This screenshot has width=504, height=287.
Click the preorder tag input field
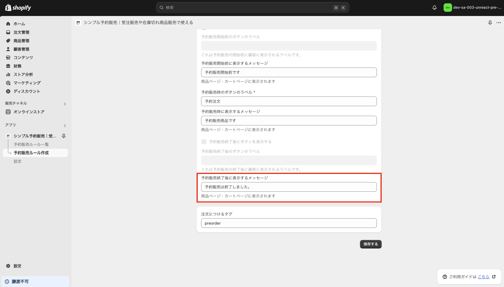pyautogui.click(x=289, y=223)
